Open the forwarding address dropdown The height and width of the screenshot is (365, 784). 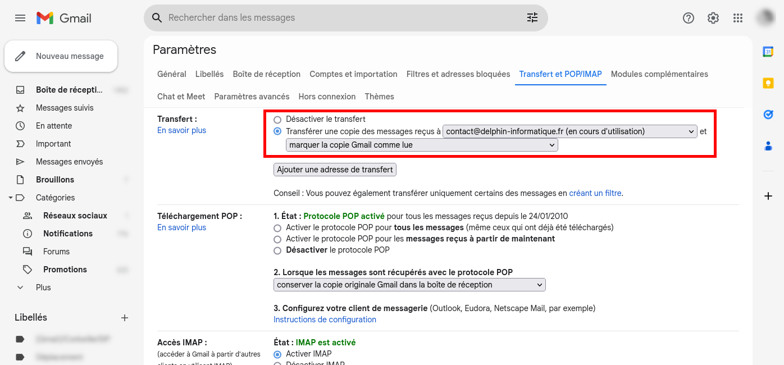click(x=570, y=131)
